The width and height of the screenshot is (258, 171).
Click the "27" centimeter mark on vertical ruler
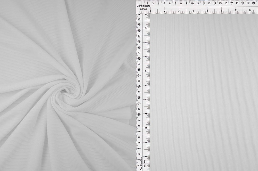tap(139, 19)
